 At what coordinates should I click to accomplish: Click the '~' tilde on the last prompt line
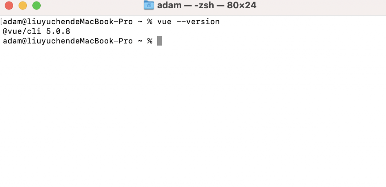140,41
